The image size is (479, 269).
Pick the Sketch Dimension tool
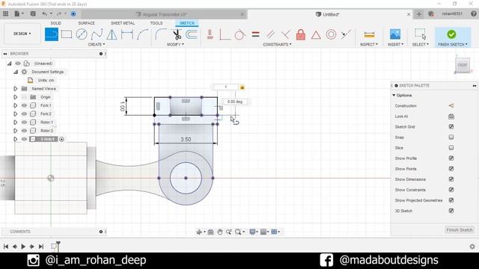[127, 34]
